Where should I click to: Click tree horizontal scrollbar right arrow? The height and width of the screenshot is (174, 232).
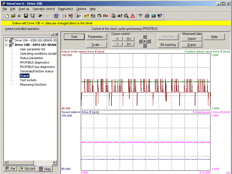click(x=54, y=162)
